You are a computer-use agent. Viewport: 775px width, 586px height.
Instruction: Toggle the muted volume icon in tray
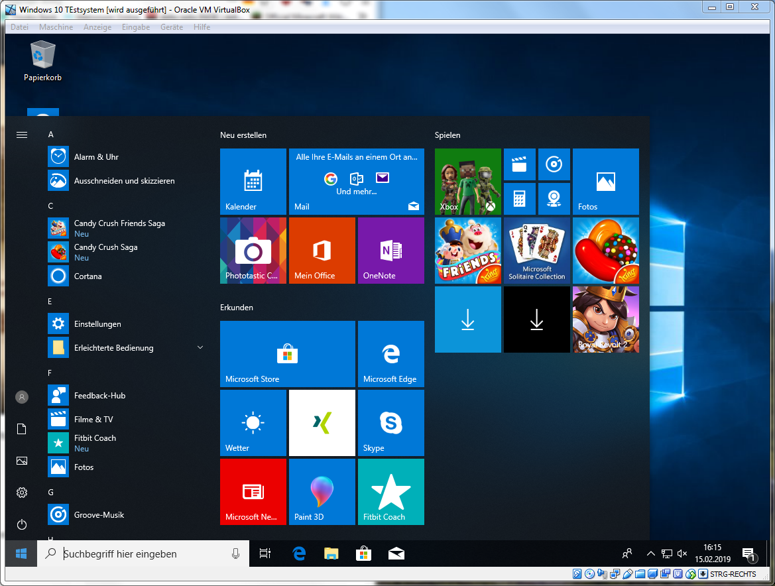682,554
